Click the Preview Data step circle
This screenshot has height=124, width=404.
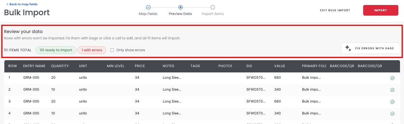click(180, 7)
